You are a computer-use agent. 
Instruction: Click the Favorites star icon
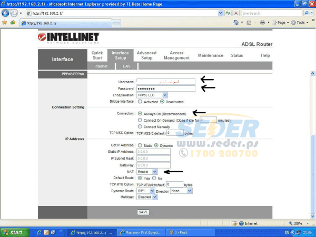coord(4,23)
